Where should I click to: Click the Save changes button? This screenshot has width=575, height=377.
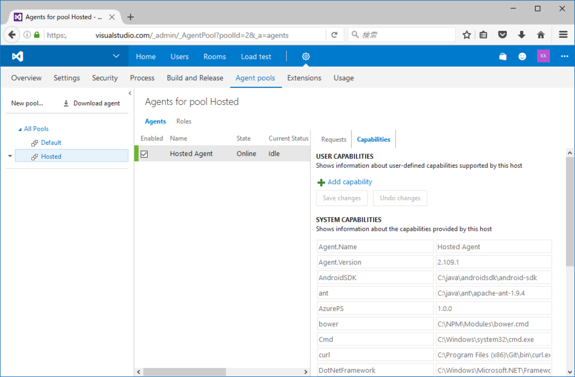point(342,198)
